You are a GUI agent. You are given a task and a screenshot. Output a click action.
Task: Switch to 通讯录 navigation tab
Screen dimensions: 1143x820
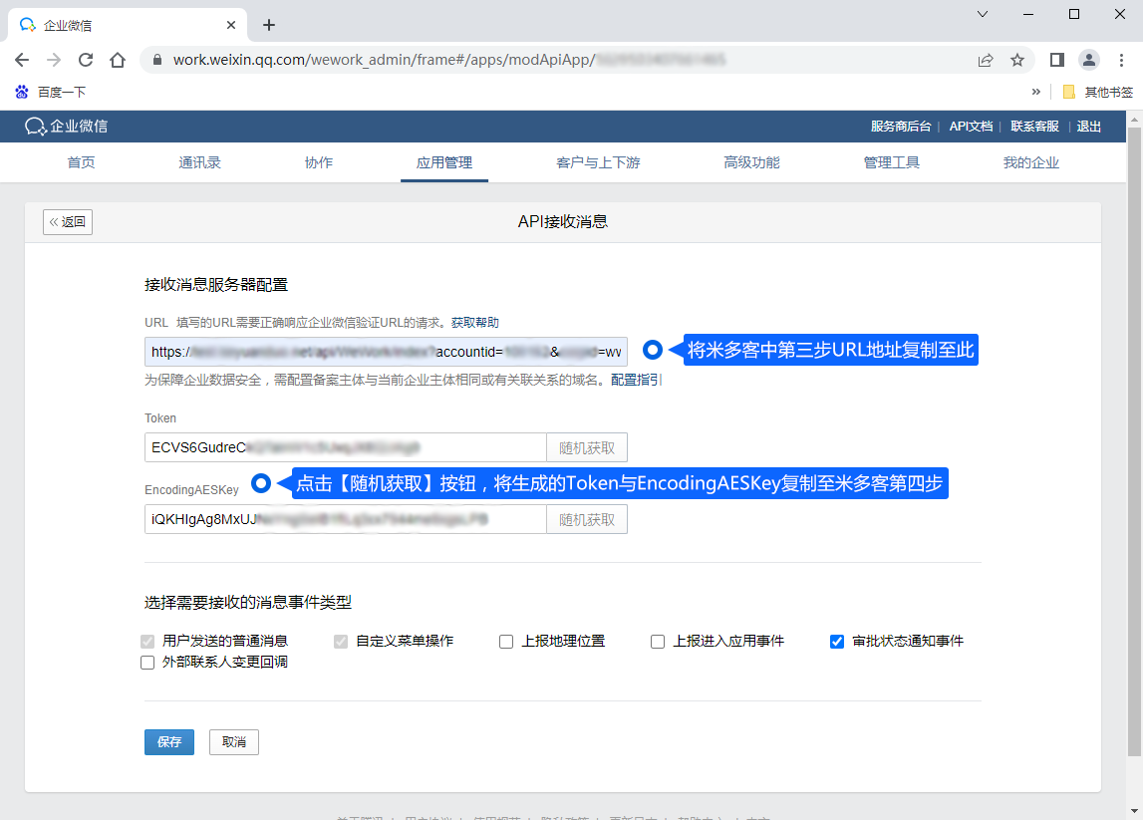click(199, 162)
